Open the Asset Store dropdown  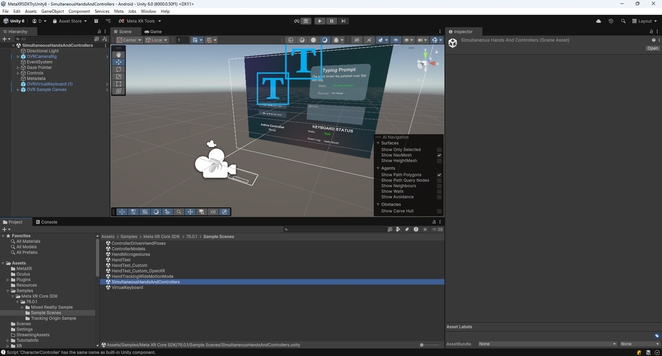coord(70,21)
